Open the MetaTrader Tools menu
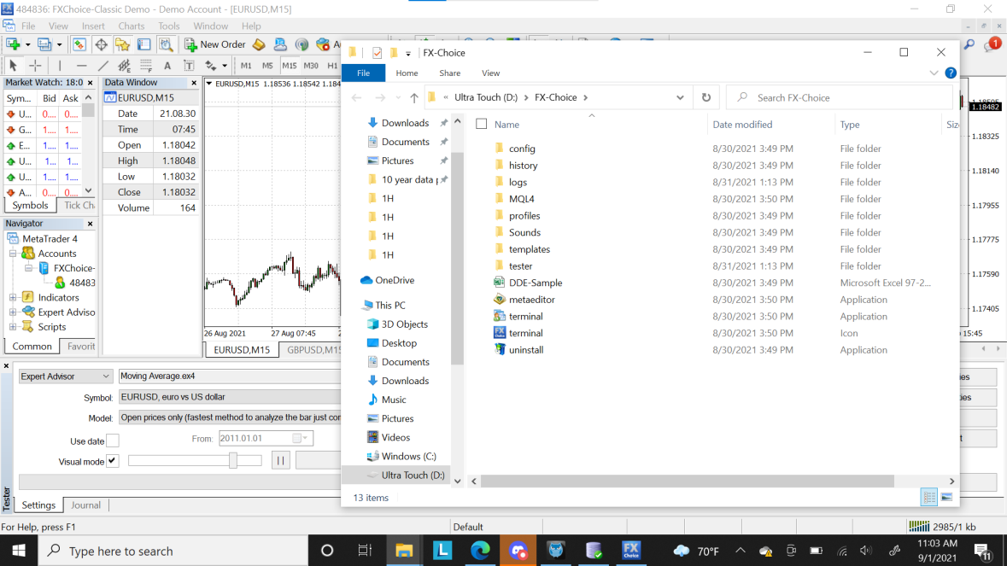The height and width of the screenshot is (566, 1007). (x=169, y=26)
